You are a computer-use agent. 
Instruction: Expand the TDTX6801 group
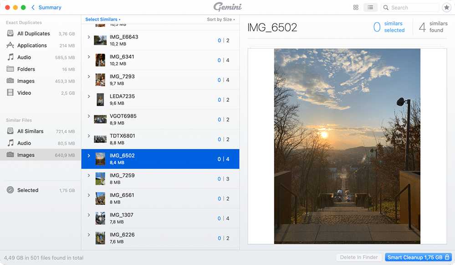pyautogui.click(x=89, y=136)
